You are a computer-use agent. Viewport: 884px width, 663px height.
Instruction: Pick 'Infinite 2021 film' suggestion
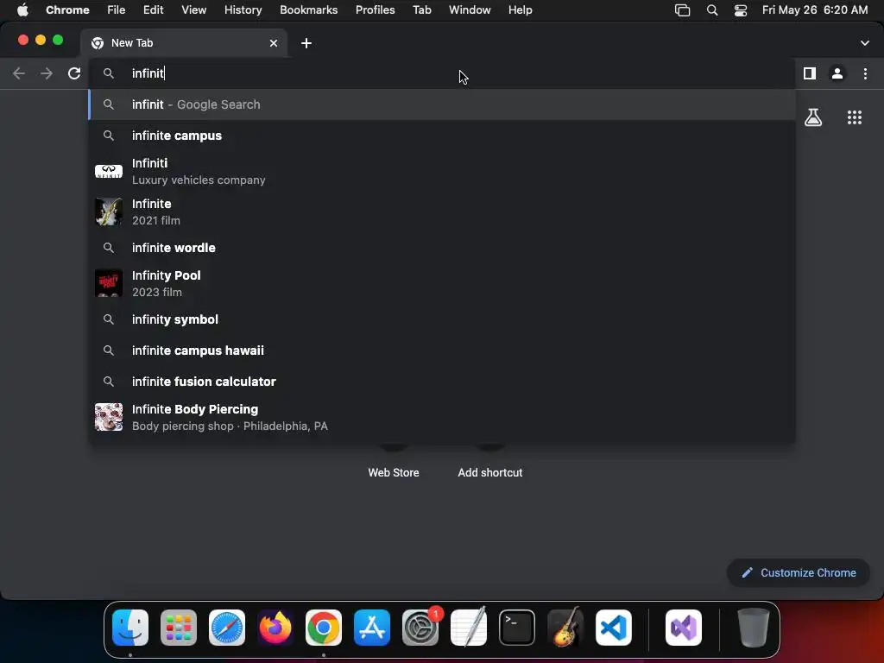click(x=442, y=212)
